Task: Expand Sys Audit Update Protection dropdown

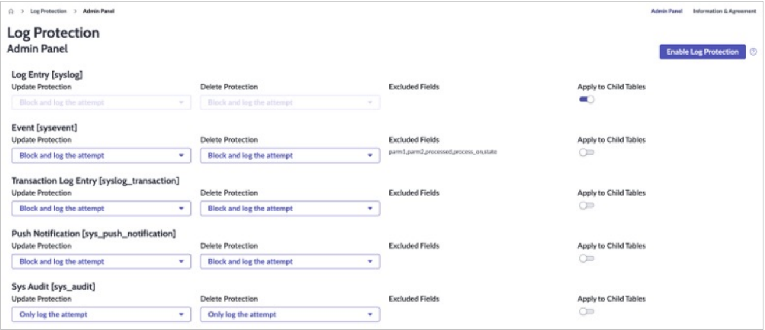Action: click(x=101, y=315)
